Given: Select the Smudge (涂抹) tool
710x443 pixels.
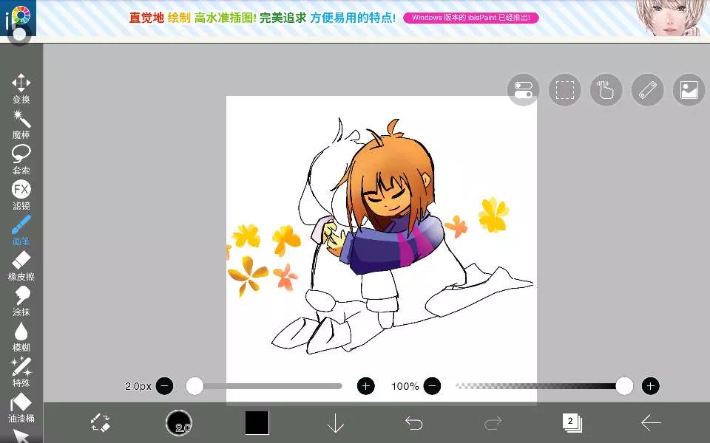Looking at the screenshot, I should (21, 301).
